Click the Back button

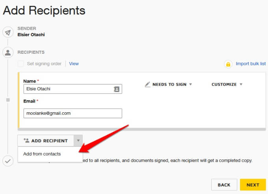[224, 185]
